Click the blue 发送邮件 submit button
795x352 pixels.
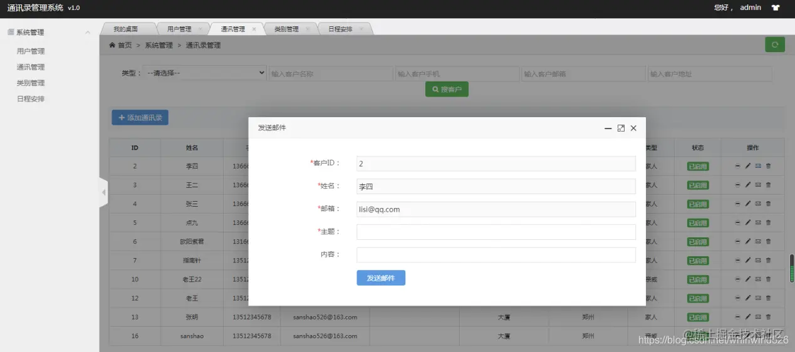click(x=381, y=278)
